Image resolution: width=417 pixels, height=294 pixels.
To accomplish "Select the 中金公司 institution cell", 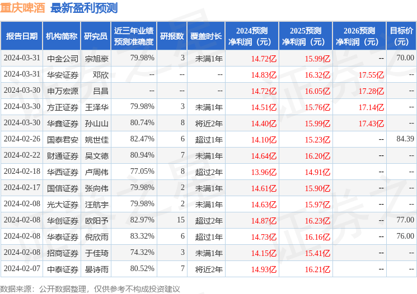I will (x=62, y=58).
